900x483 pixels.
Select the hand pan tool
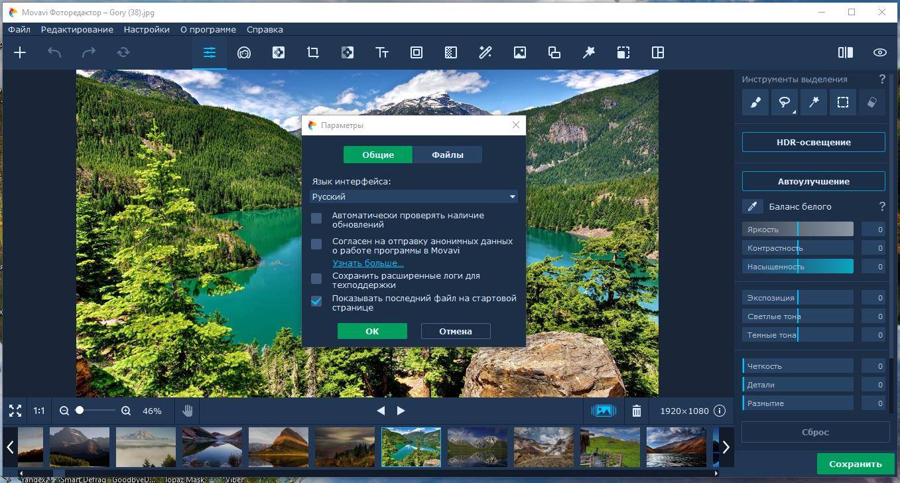coord(188,411)
